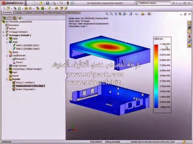193x144 pixels.
Task: Click the Previous View icon
Action: (x=116, y=14)
